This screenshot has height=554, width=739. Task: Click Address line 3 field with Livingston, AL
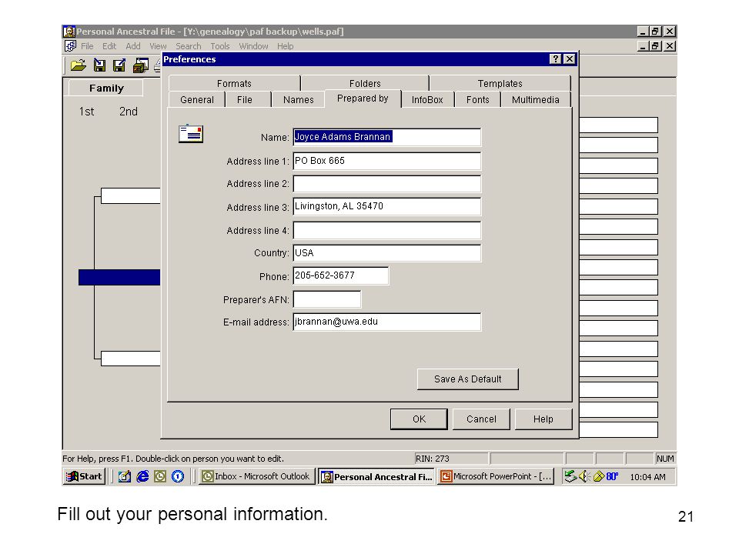(387, 206)
